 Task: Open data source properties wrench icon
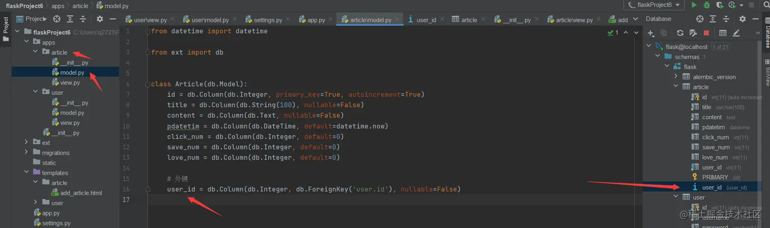tap(693, 33)
